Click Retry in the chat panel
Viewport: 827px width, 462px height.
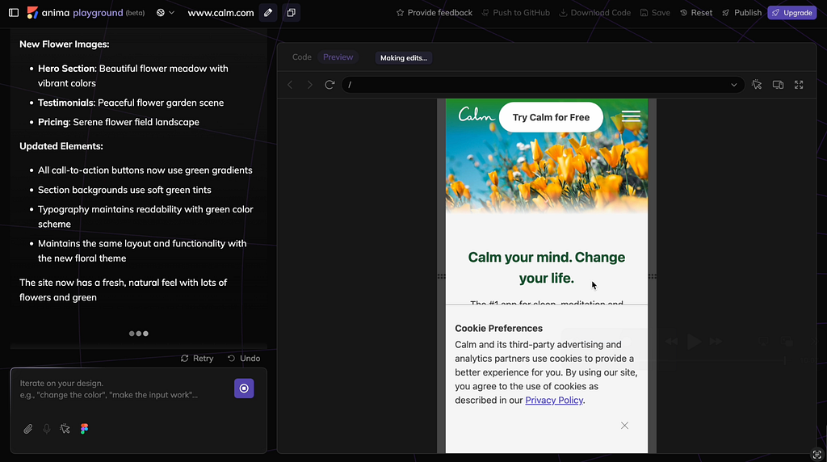pyautogui.click(x=197, y=358)
